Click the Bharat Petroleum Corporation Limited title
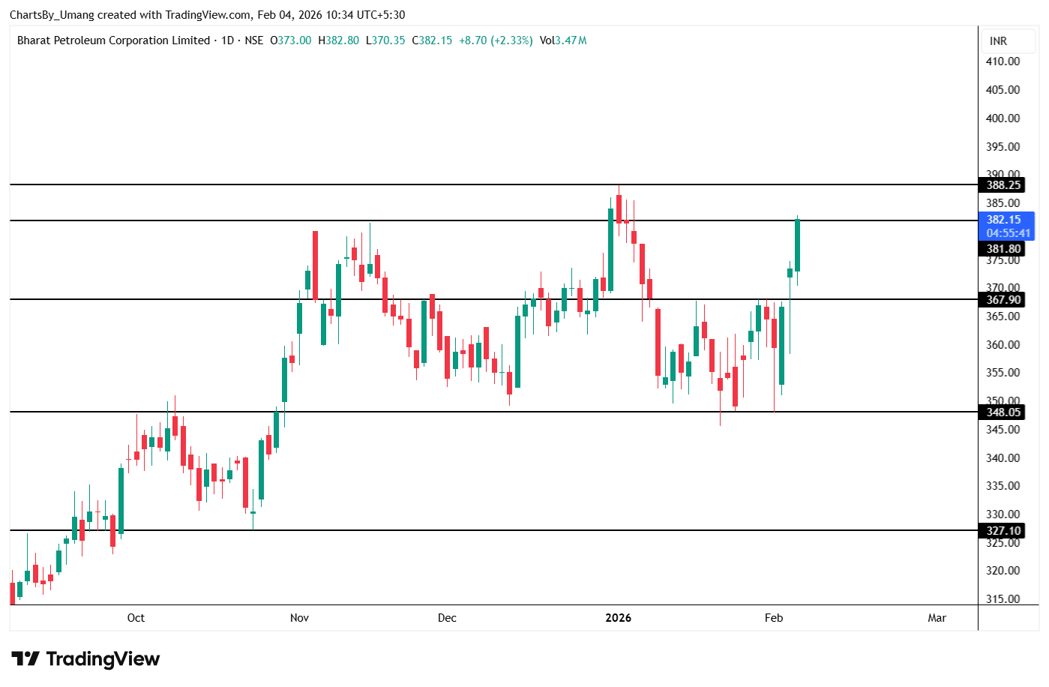Viewport: 1049px width, 687px height. coord(113,40)
